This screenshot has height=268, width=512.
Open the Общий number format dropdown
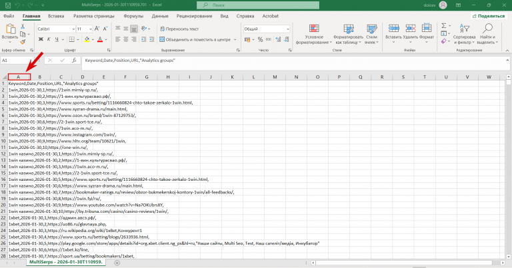click(x=288, y=29)
